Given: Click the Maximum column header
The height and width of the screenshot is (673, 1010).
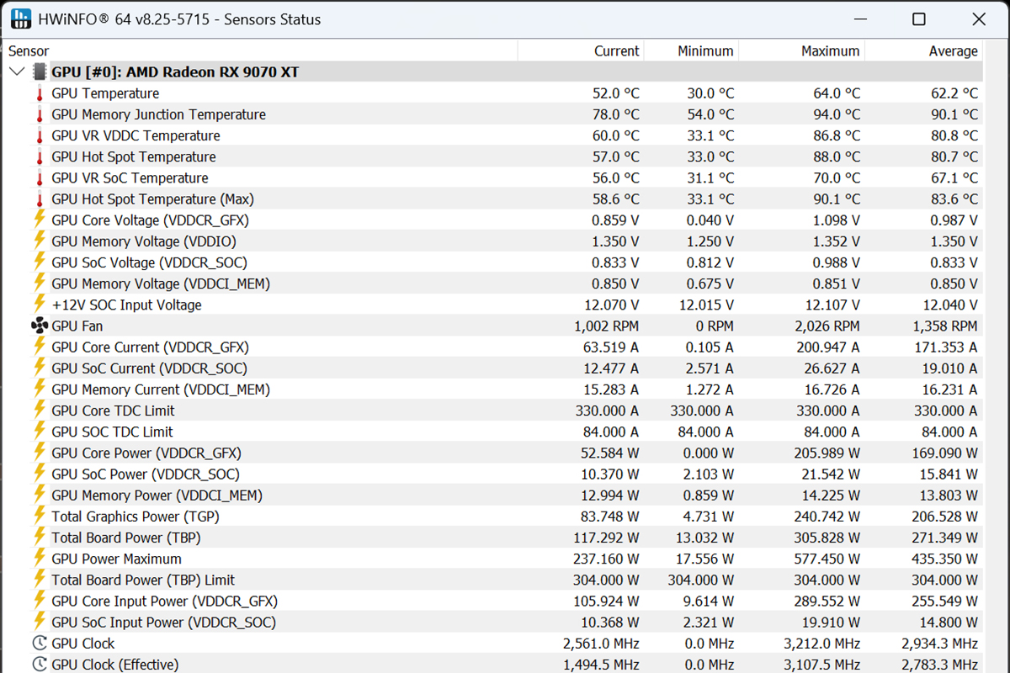Looking at the screenshot, I should coord(830,51).
